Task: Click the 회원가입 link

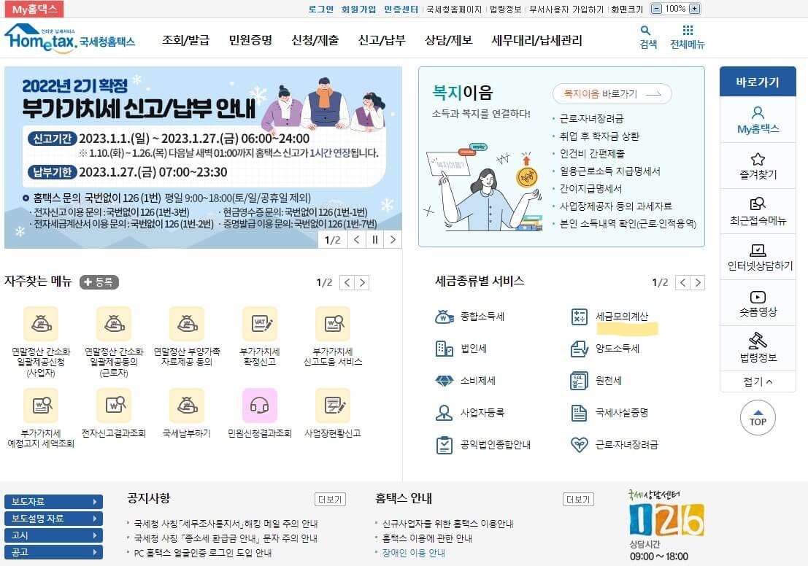Action: point(358,9)
